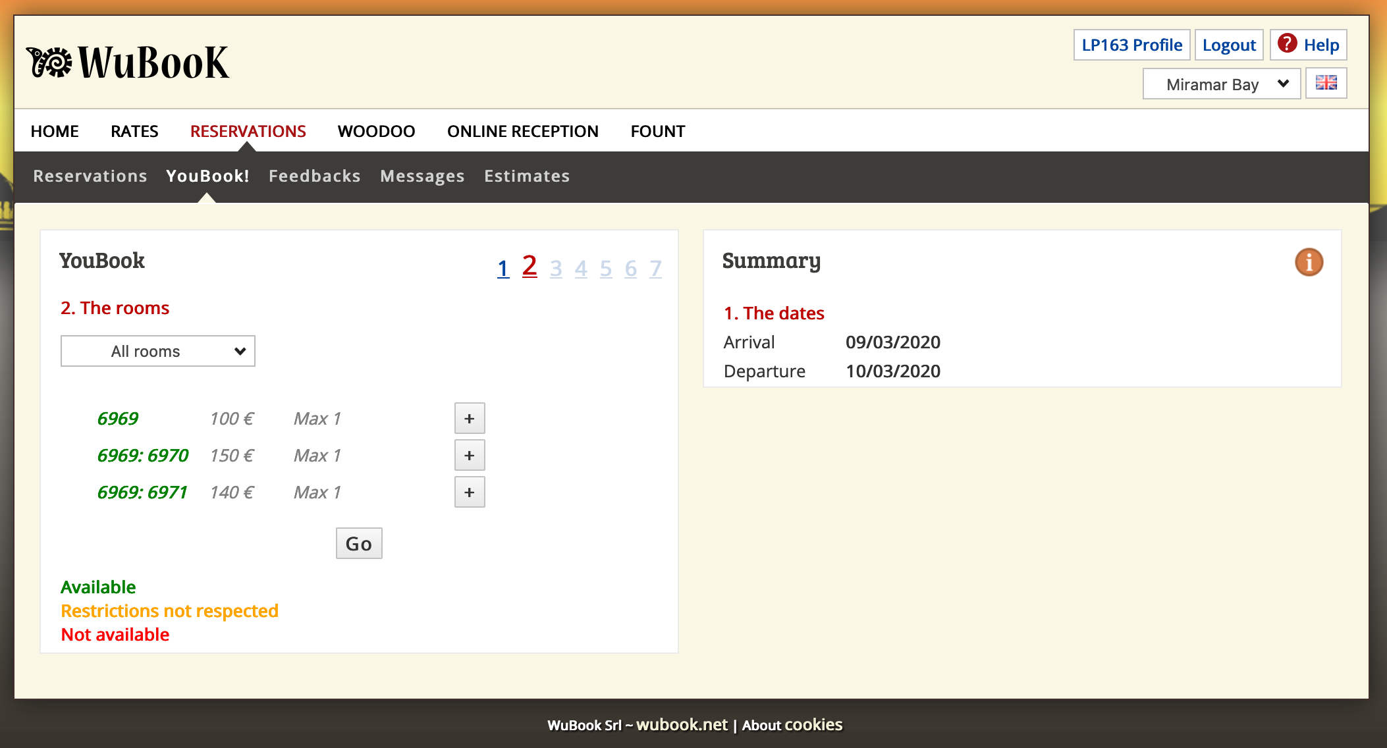The width and height of the screenshot is (1387, 748).
Task: Switch to the Feedbacks sub-tab
Action: tap(315, 176)
